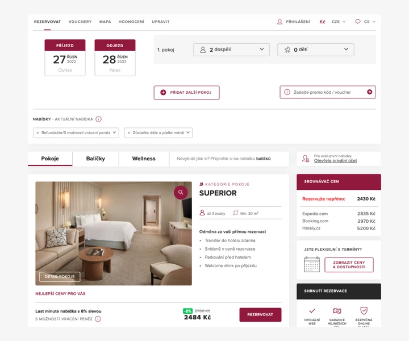Open the Vouchery menu item
This screenshot has width=409, height=341.
(80, 22)
